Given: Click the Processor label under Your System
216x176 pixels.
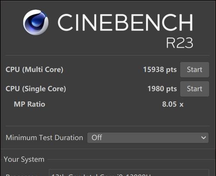Looking at the screenshot, I should click(x=20, y=175).
